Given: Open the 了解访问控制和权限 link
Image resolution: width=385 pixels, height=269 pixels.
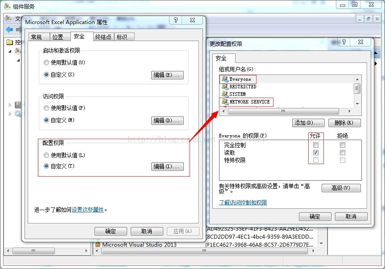Looking at the screenshot, I should pyautogui.click(x=243, y=203).
